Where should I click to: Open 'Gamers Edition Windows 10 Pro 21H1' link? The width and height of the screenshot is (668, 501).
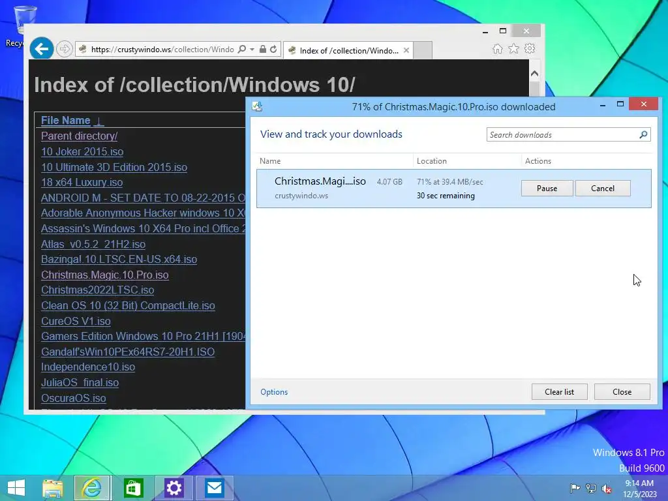click(143, 336)
